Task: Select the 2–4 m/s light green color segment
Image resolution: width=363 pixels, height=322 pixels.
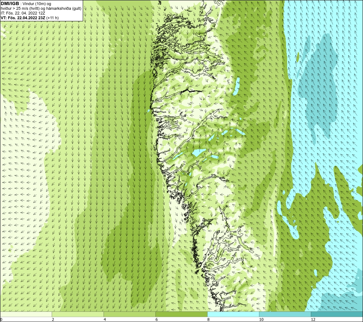Action: [x=78, y=314]
